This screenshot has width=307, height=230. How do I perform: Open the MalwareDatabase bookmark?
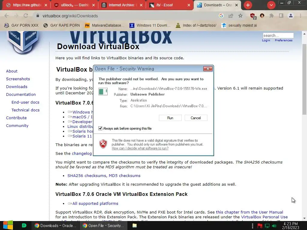105,25
